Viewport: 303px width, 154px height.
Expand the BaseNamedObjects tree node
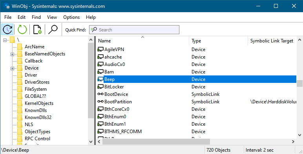13,54
